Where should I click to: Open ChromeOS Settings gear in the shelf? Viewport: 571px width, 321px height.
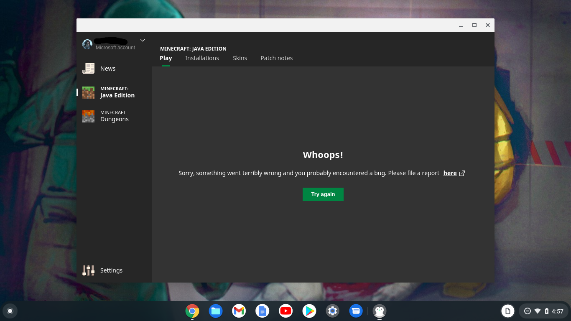pyautogui.click(x=333, y=311)
